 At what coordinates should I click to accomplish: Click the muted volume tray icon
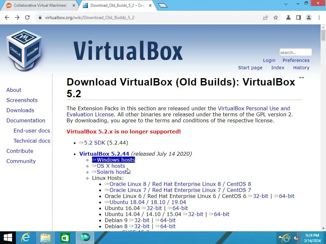pyautogui.click(x=296, y=238)
